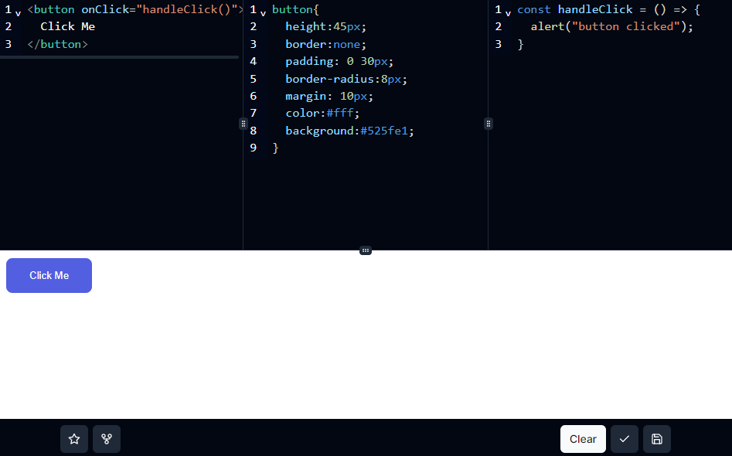Viewport: 732px width, 456px height.
Task: Click the fork icon in bottom bar
Action: pos(107,439)
